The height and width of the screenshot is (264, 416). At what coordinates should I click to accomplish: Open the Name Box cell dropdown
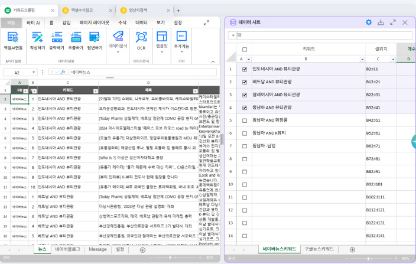(x=34, y=72)
